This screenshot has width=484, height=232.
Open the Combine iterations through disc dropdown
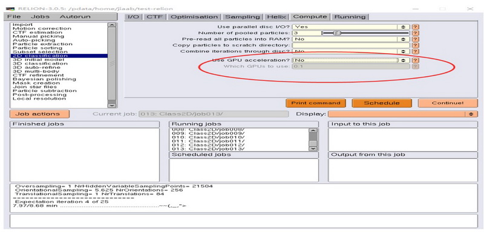tap(351, 51)
